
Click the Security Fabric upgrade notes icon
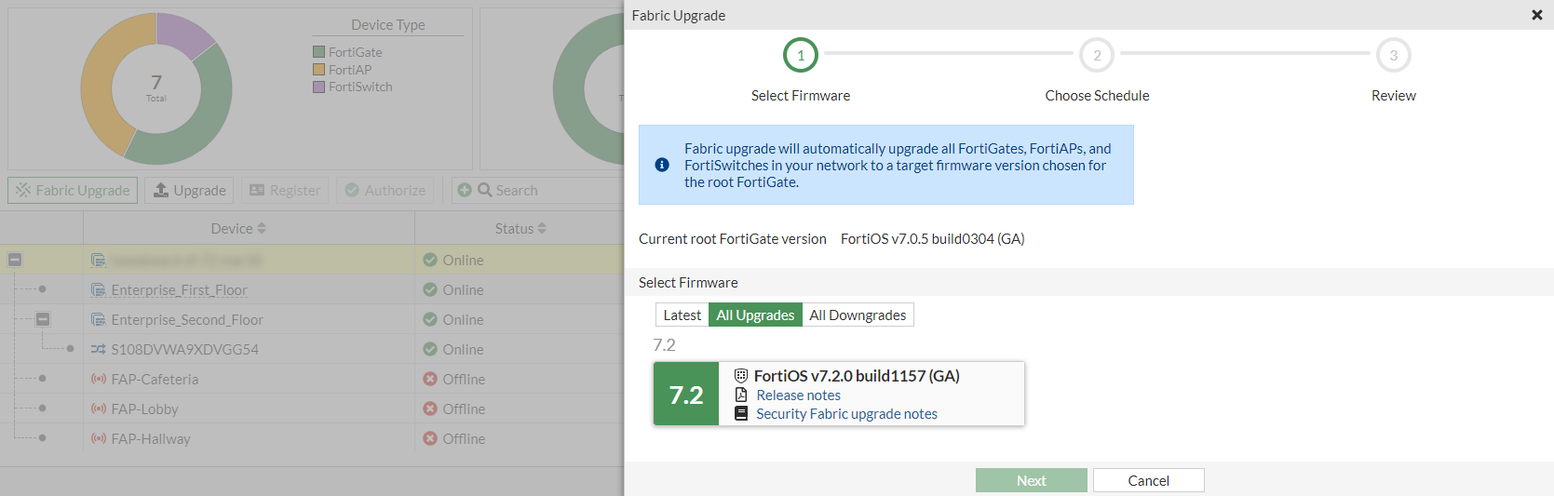tap(741, 413)
